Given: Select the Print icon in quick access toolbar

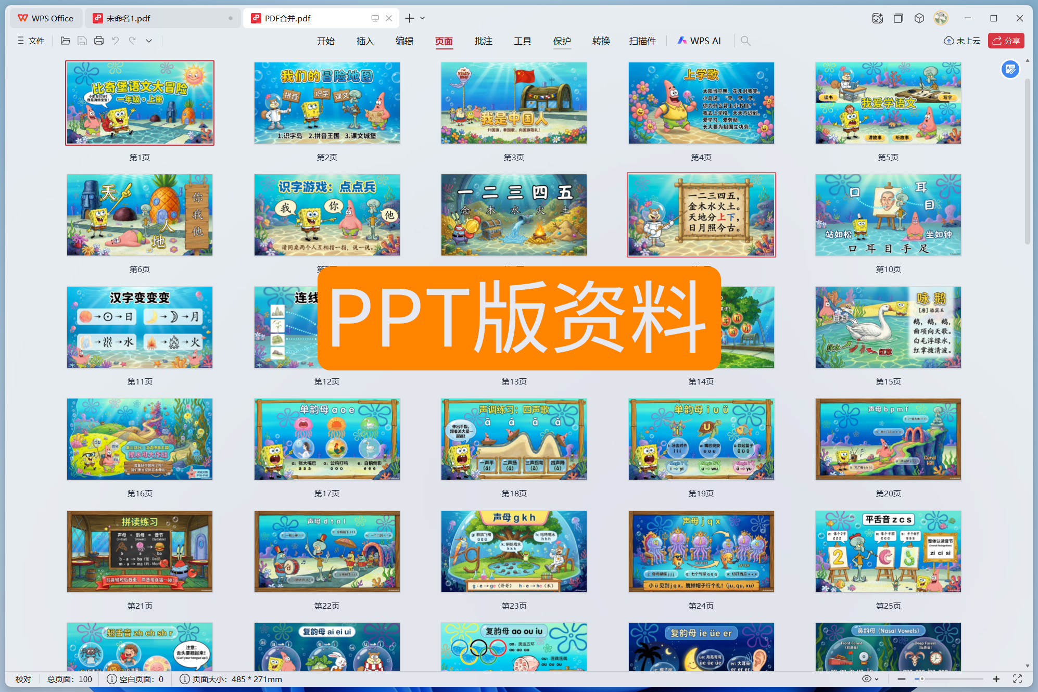Looking at the screenshot, I should click(99, 41).
